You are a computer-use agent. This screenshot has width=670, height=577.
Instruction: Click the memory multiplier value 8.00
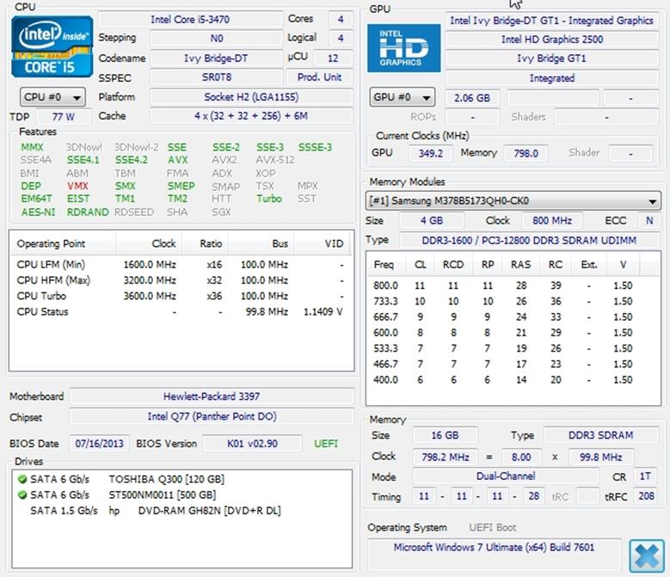521,457
